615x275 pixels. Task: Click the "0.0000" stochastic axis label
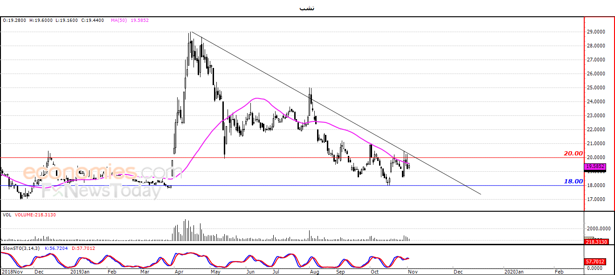[595, 268]
